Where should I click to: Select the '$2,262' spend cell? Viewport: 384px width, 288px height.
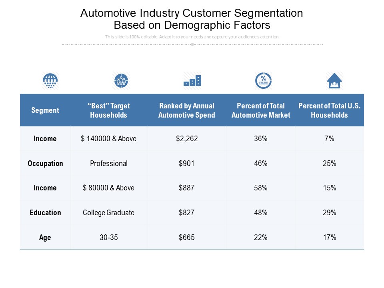(187, 139)
